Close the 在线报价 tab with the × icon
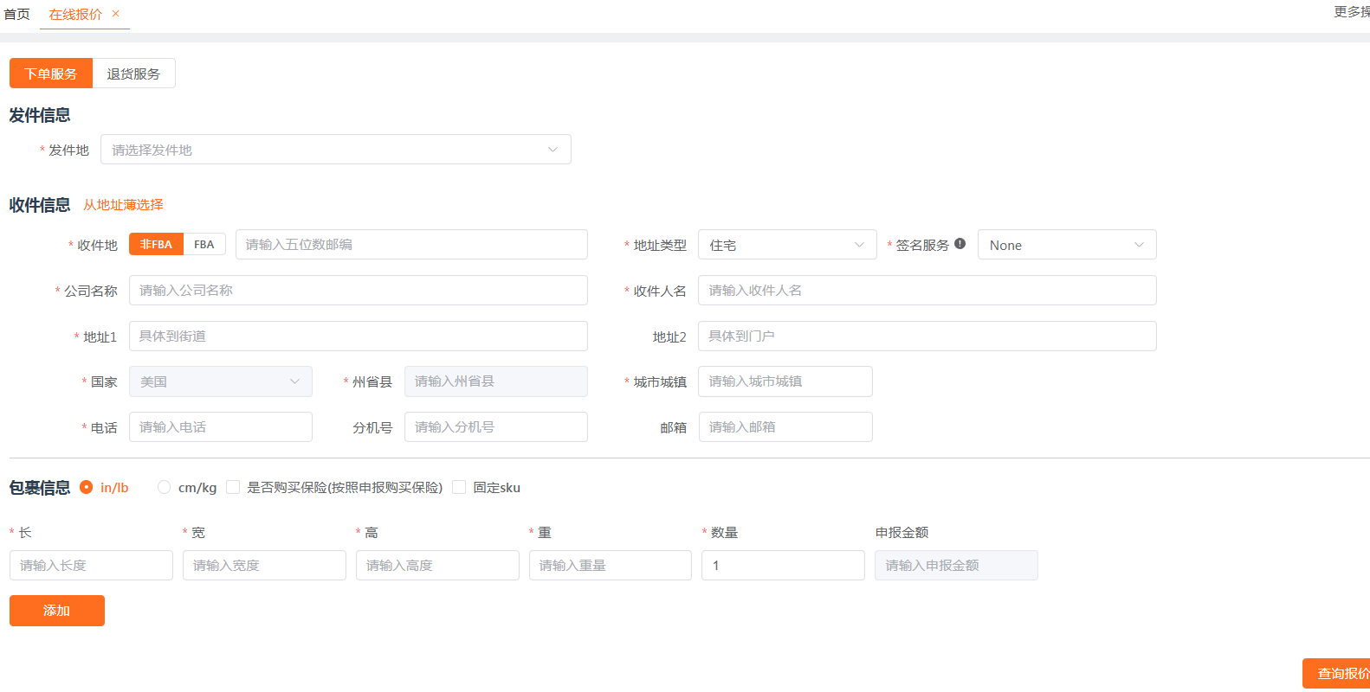Viewport: 1370px width, 692px height. 116,14
